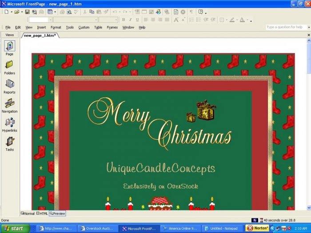Expand the Toggle Pane dropdown arrow
The height and width of the screenshot is (233, 311).
pyautogui.click(x=55, y=12)
